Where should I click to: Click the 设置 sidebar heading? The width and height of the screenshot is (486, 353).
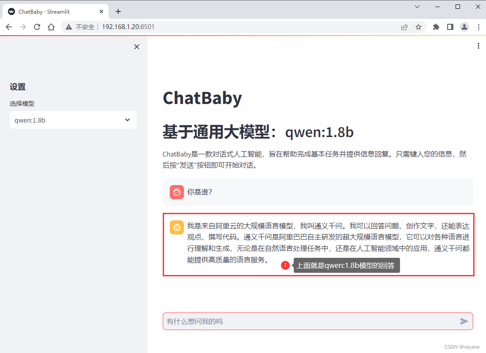18,87
